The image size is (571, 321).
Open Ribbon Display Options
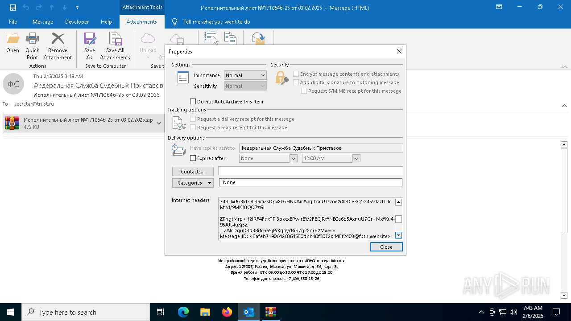pyautogui.click(x=499, y=7)
